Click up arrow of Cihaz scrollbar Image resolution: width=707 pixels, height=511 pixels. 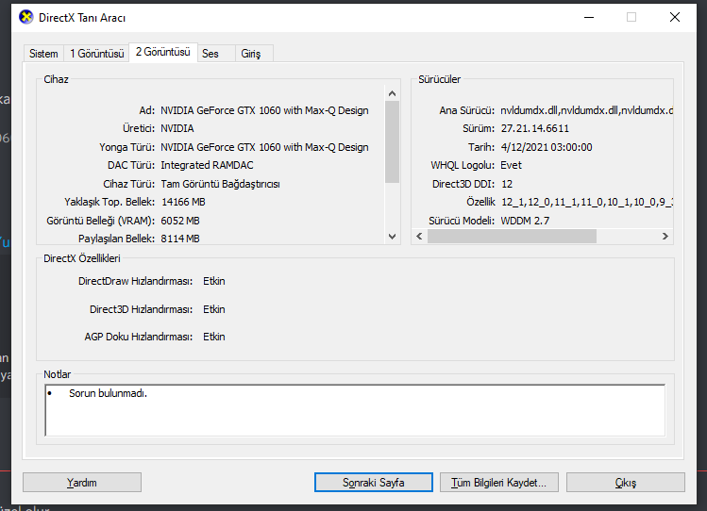click(393, 93)
